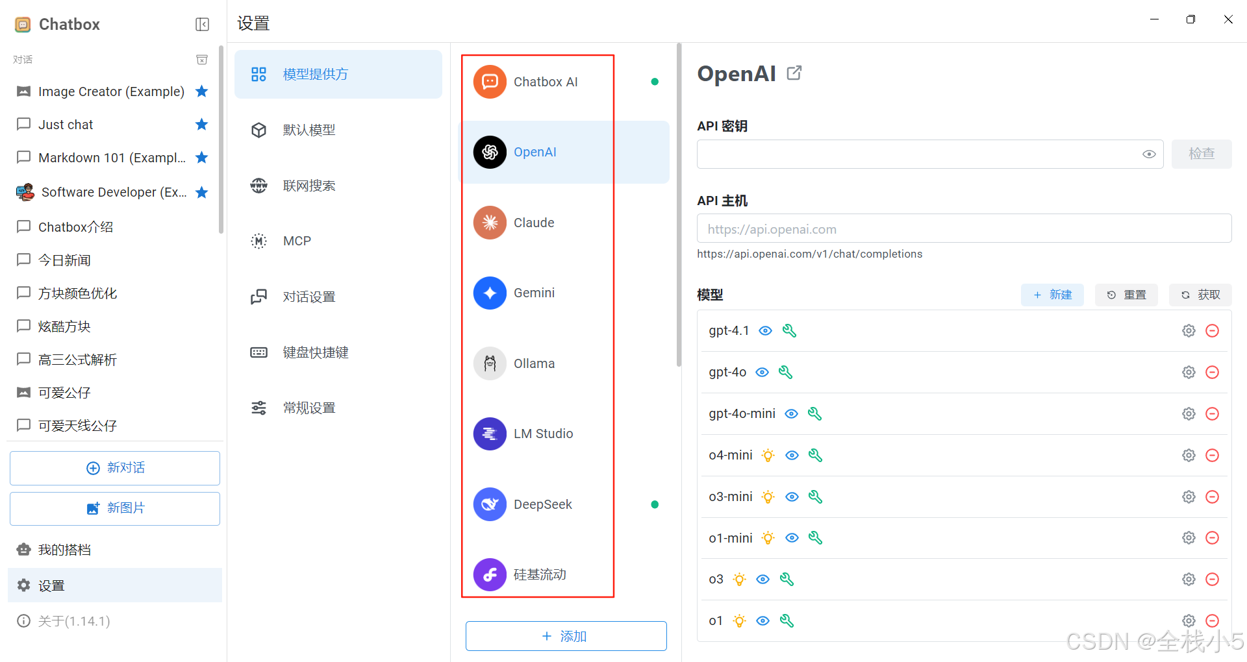Focus the API 主机 input field
The height and width of the screenshot is (662, 1247).
point(964,228)
